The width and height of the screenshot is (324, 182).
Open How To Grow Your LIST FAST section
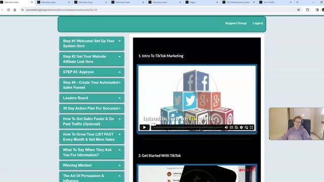(92, 137)
